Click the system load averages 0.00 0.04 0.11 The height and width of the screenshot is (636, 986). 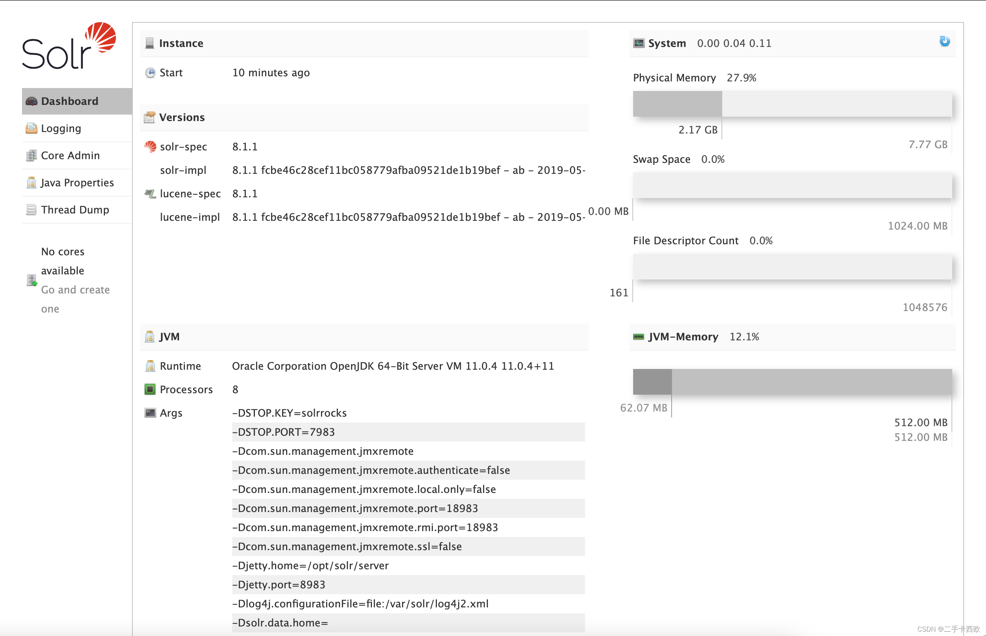734,43
